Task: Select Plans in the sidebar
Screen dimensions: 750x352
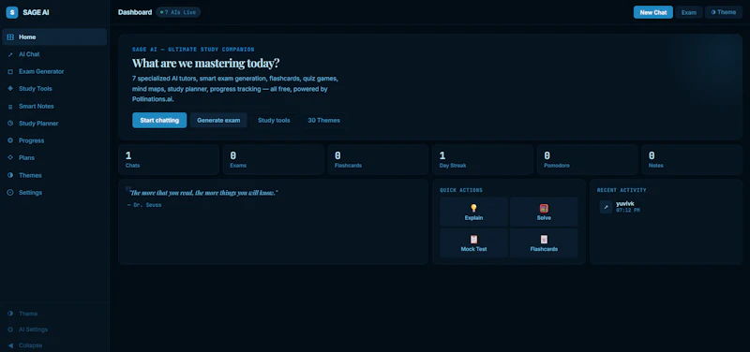Action: (54, 157)
